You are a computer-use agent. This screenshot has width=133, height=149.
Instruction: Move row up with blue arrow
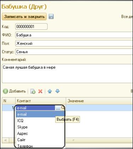[50, 91]
